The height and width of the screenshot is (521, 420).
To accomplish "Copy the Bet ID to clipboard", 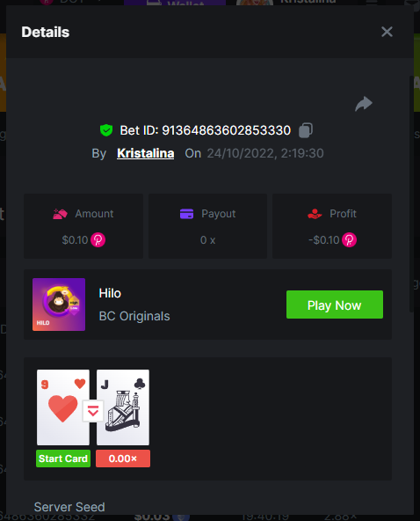I will [x=306, y=130].
